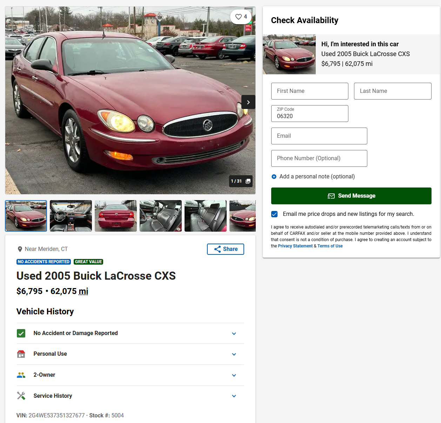The height and width of the screenshot is (423, 441).
Task: Focus the Last Name field
Action: 393,91
